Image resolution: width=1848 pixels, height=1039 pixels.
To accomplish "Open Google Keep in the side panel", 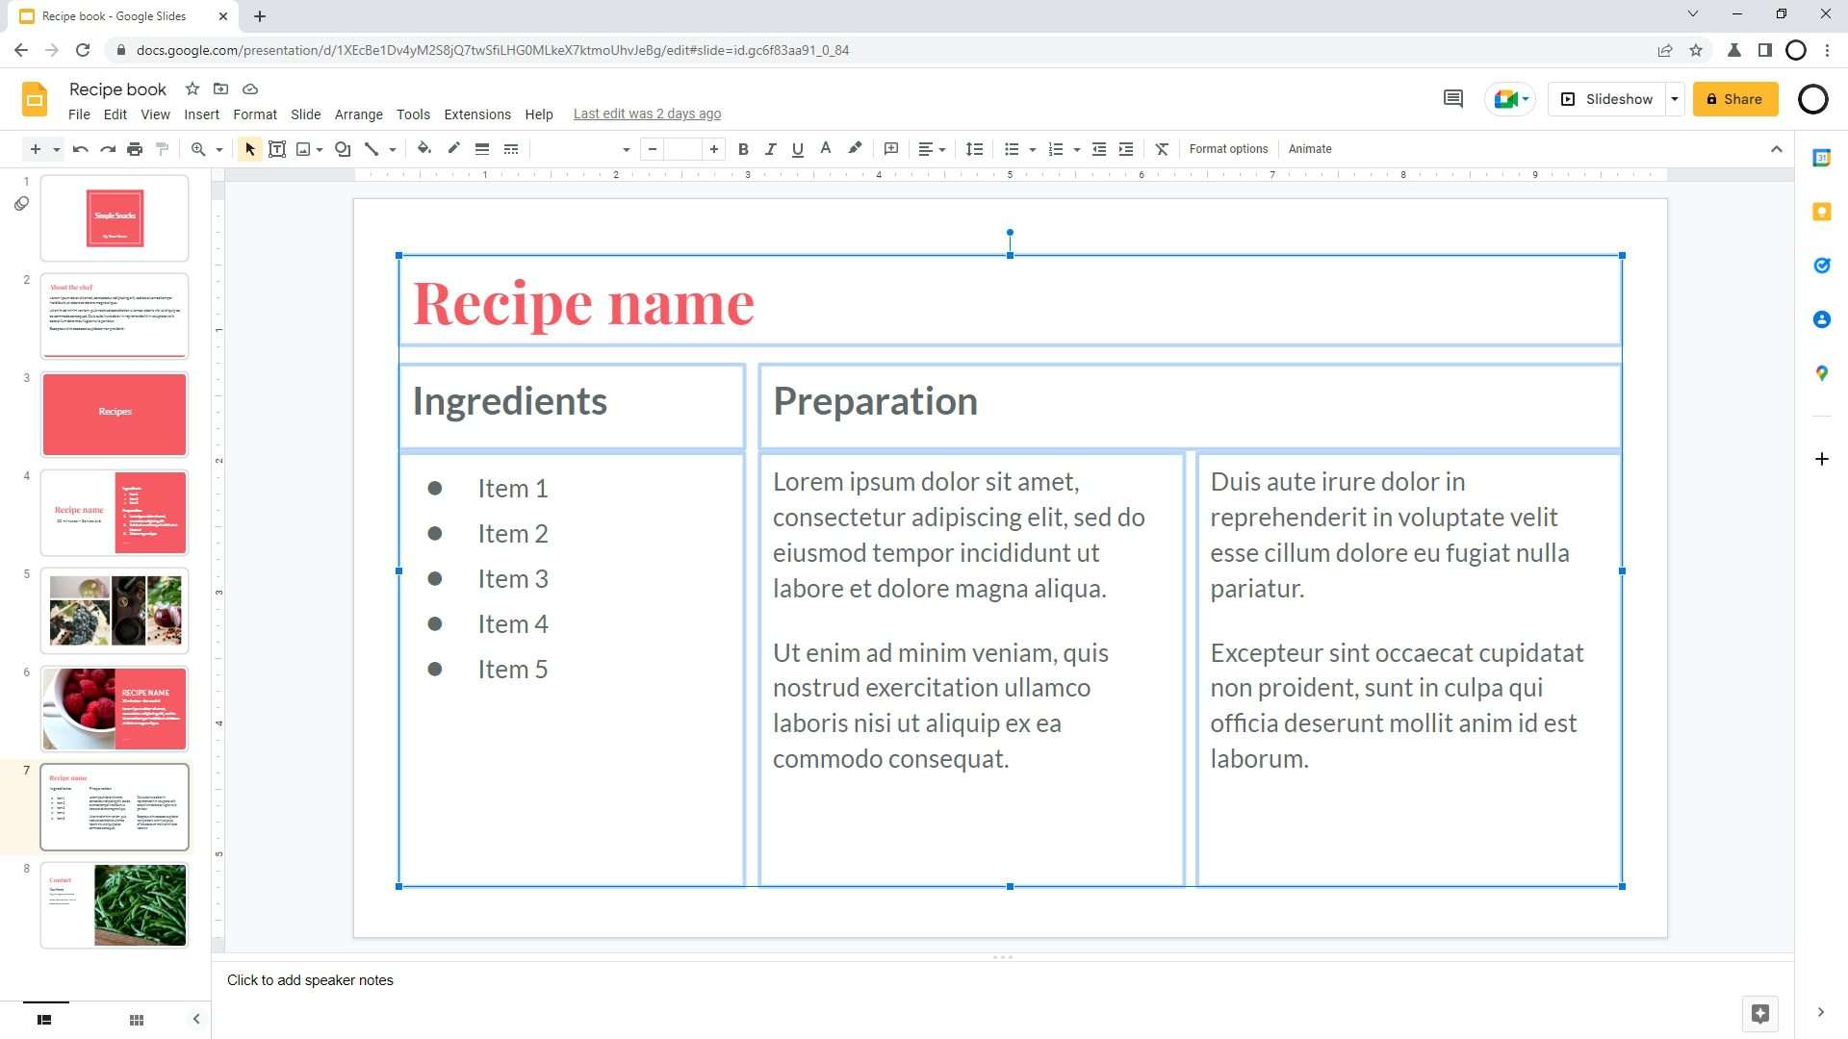I will point(1821,212).
